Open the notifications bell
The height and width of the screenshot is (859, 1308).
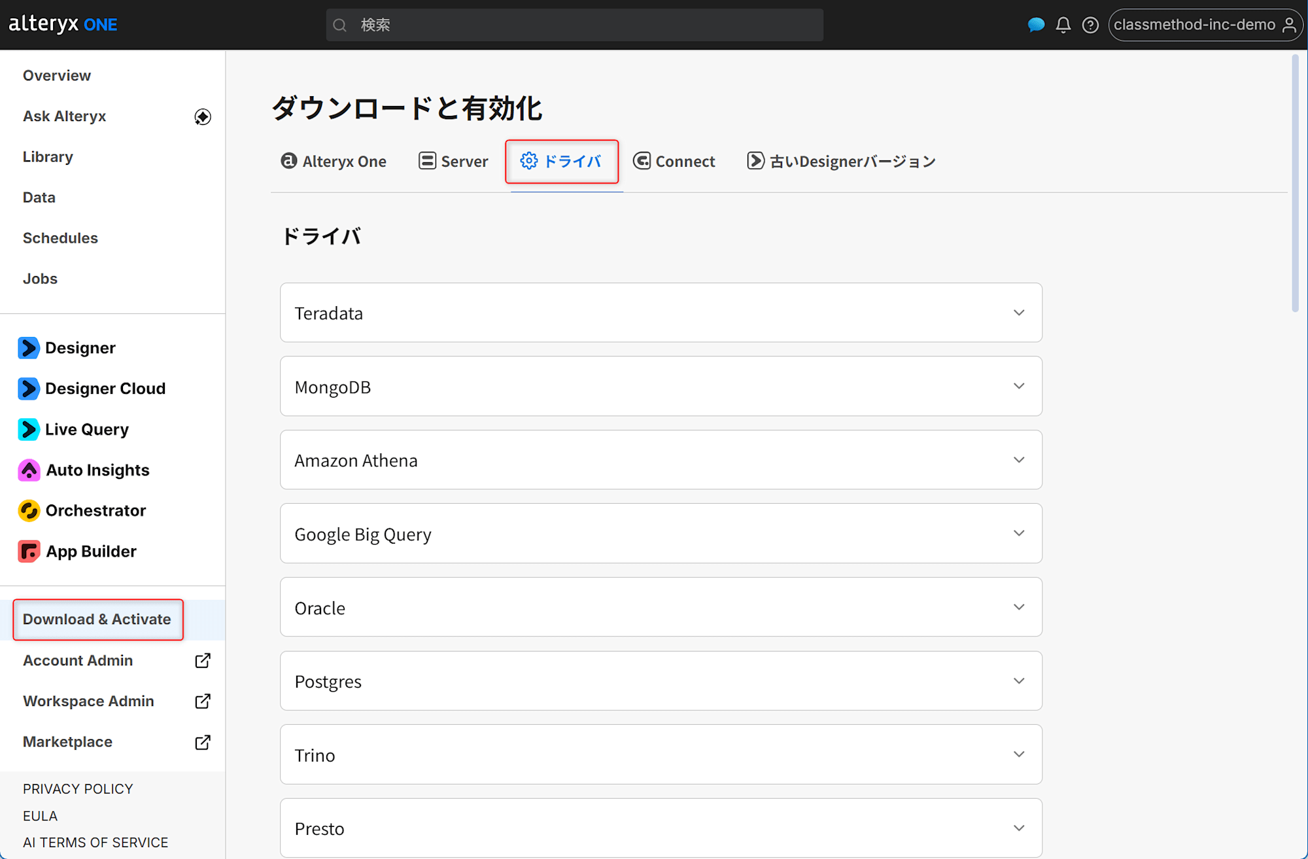[x=1063, y=25]
